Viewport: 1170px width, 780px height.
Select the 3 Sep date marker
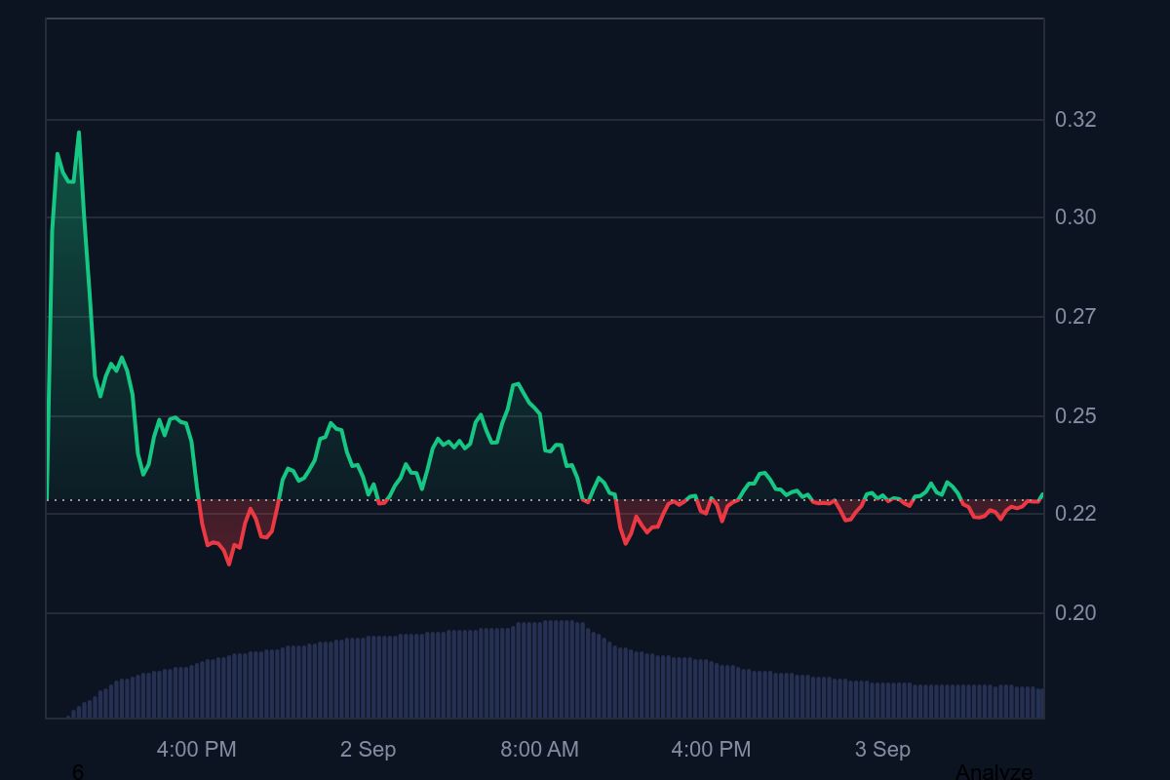(x=882, y=750)
